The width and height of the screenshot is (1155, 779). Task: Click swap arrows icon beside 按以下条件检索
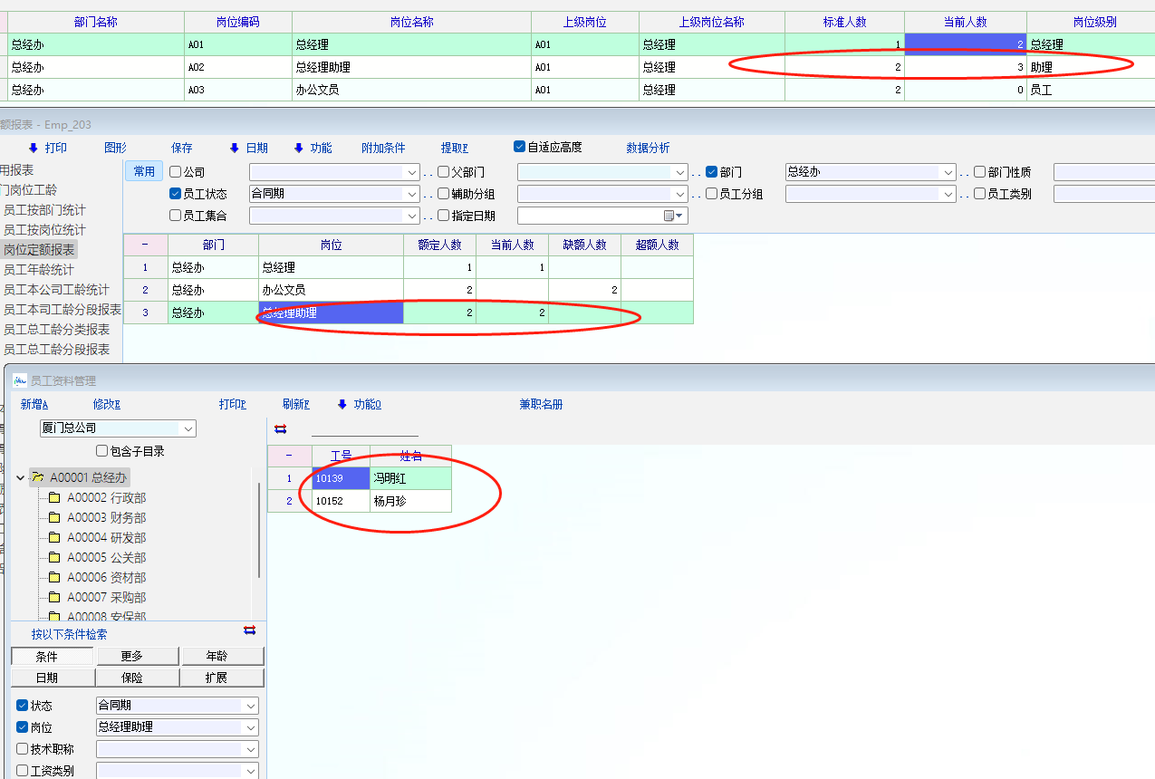point(250,630)
